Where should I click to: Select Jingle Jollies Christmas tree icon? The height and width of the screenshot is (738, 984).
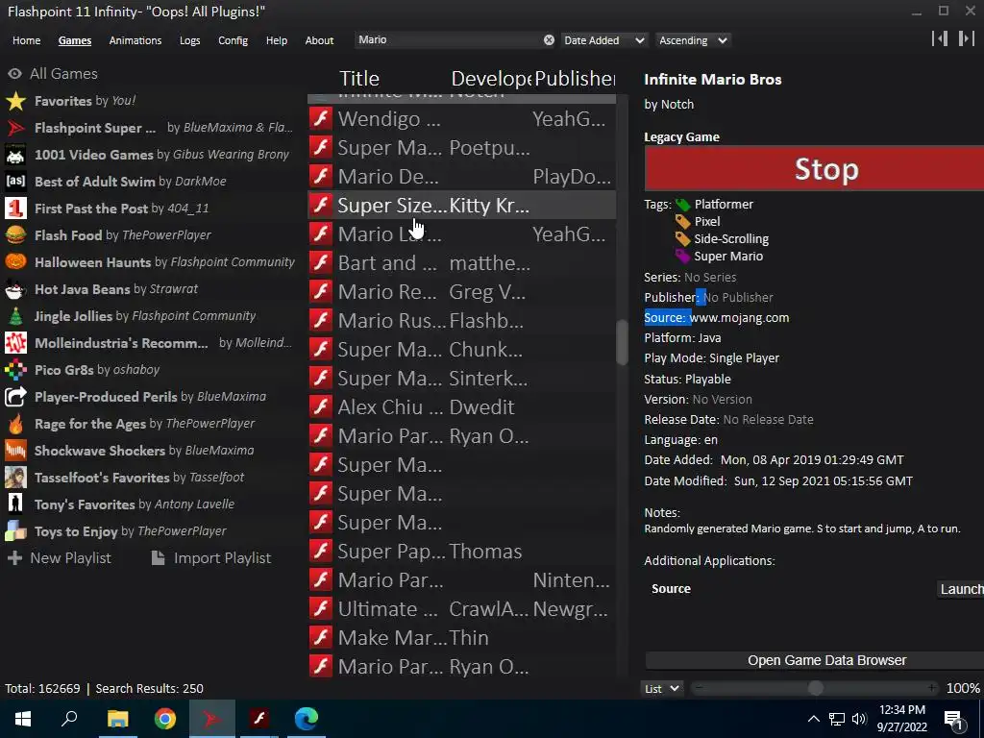pos(15,315)
